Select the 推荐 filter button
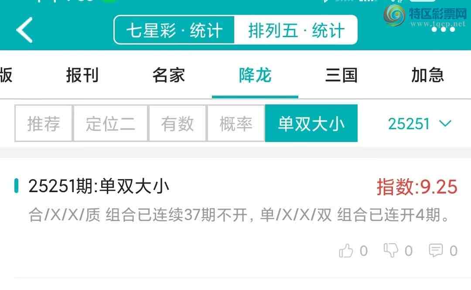 [44, 123]
